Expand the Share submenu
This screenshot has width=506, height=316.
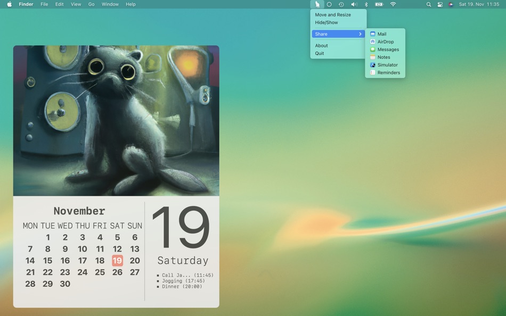pyautogui.click(x=338, y=34)
